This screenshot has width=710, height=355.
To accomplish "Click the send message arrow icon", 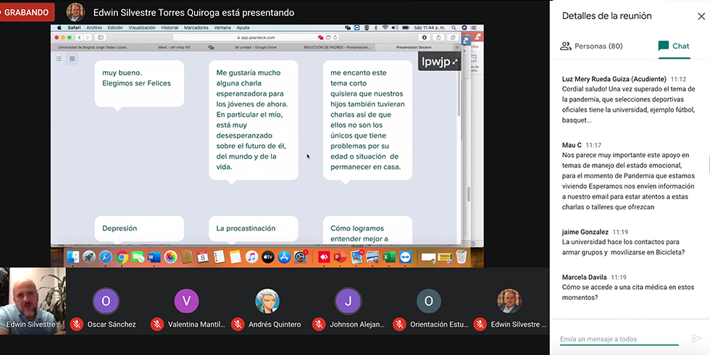I will [x=696, y=338].
